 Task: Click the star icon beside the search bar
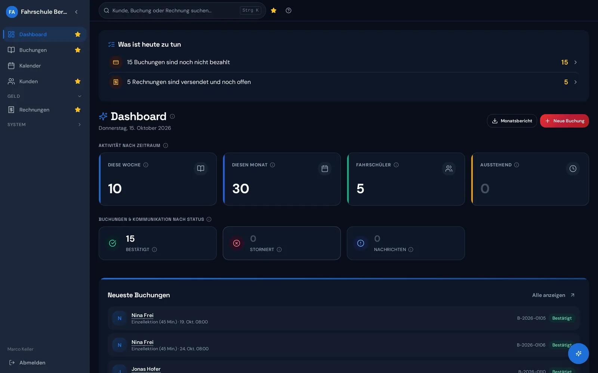pos(274,10)
